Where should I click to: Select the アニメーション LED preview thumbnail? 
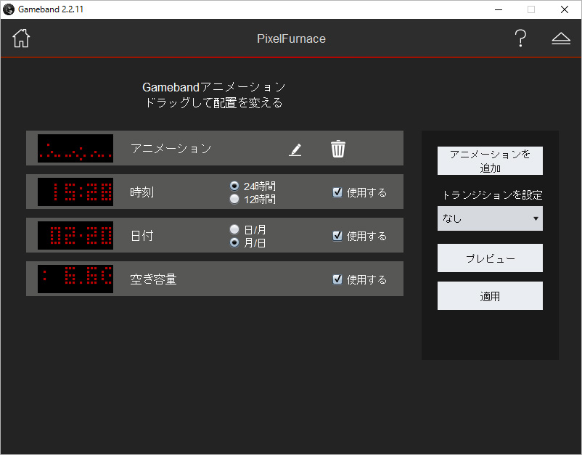[x=75, y=148]
